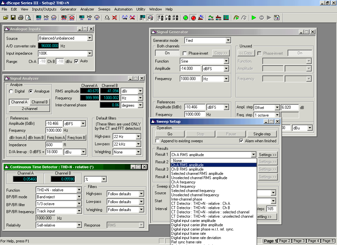Click the generator Frequency 1000.000 input field
This screenshot has height=245, width=337.
coord(190,79)
